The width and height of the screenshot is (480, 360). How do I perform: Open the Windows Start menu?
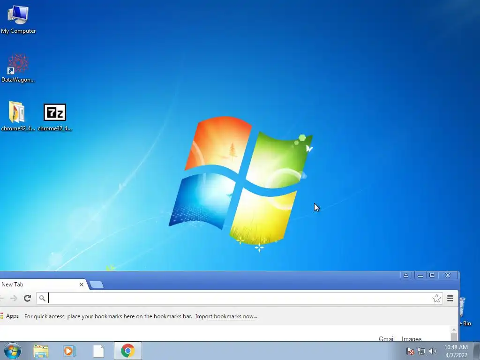pos(13,351)
